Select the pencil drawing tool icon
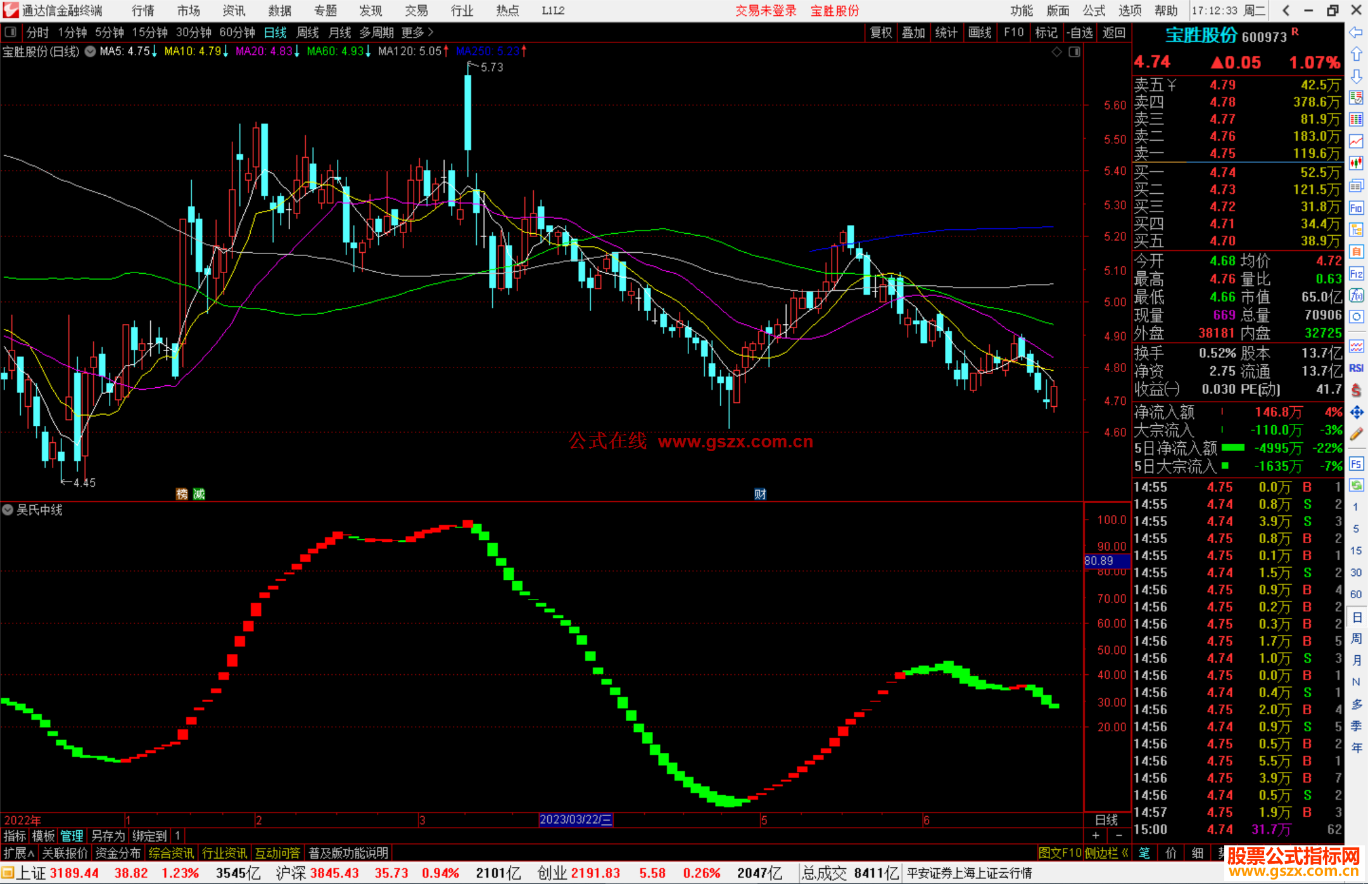 pos(1356,434)
